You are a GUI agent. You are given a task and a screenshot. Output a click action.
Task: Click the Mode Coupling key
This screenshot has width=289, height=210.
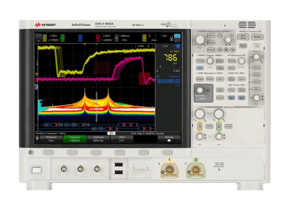point(220,68)
